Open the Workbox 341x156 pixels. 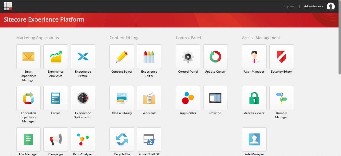149,98
